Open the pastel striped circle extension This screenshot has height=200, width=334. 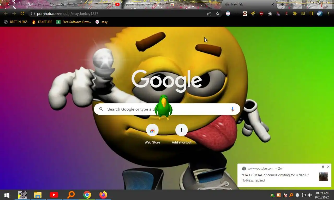(x=228, y=14)
